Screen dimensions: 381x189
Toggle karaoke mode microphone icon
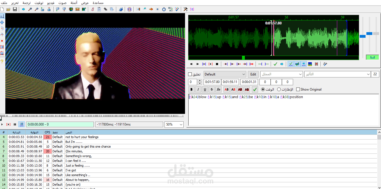pyautogui.click(x=325, y=64)
